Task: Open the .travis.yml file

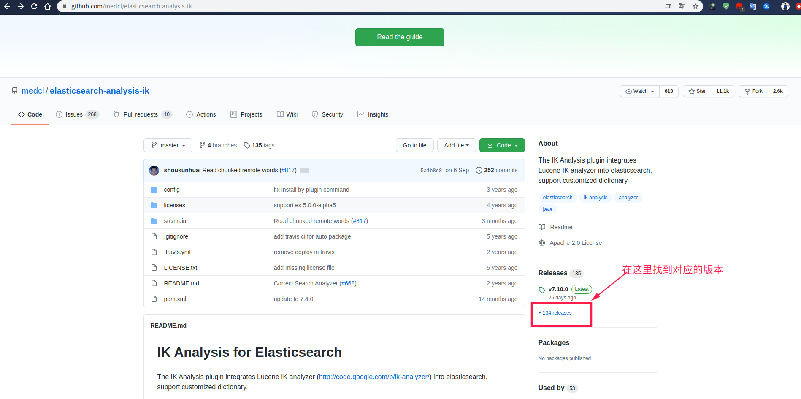Action: pos(177,252)
